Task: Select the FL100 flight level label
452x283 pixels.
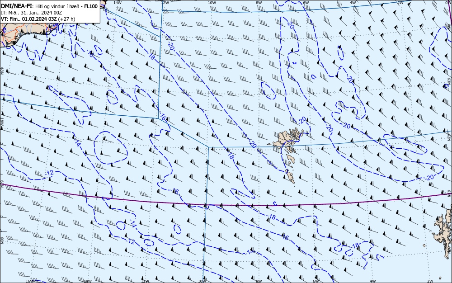Action: point(90,6)
